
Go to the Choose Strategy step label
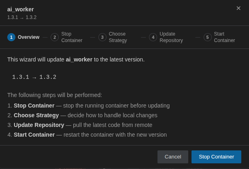(x=118, y=37)
